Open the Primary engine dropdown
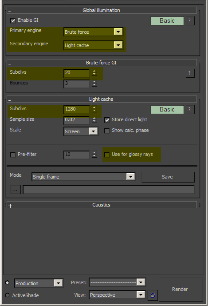 (x=94, y=32)
